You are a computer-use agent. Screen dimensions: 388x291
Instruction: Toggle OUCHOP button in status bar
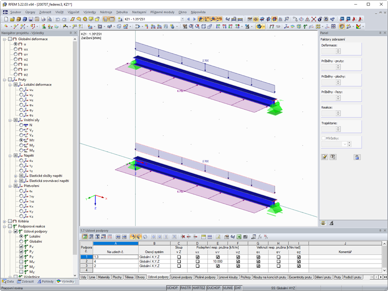pos(213,288)
